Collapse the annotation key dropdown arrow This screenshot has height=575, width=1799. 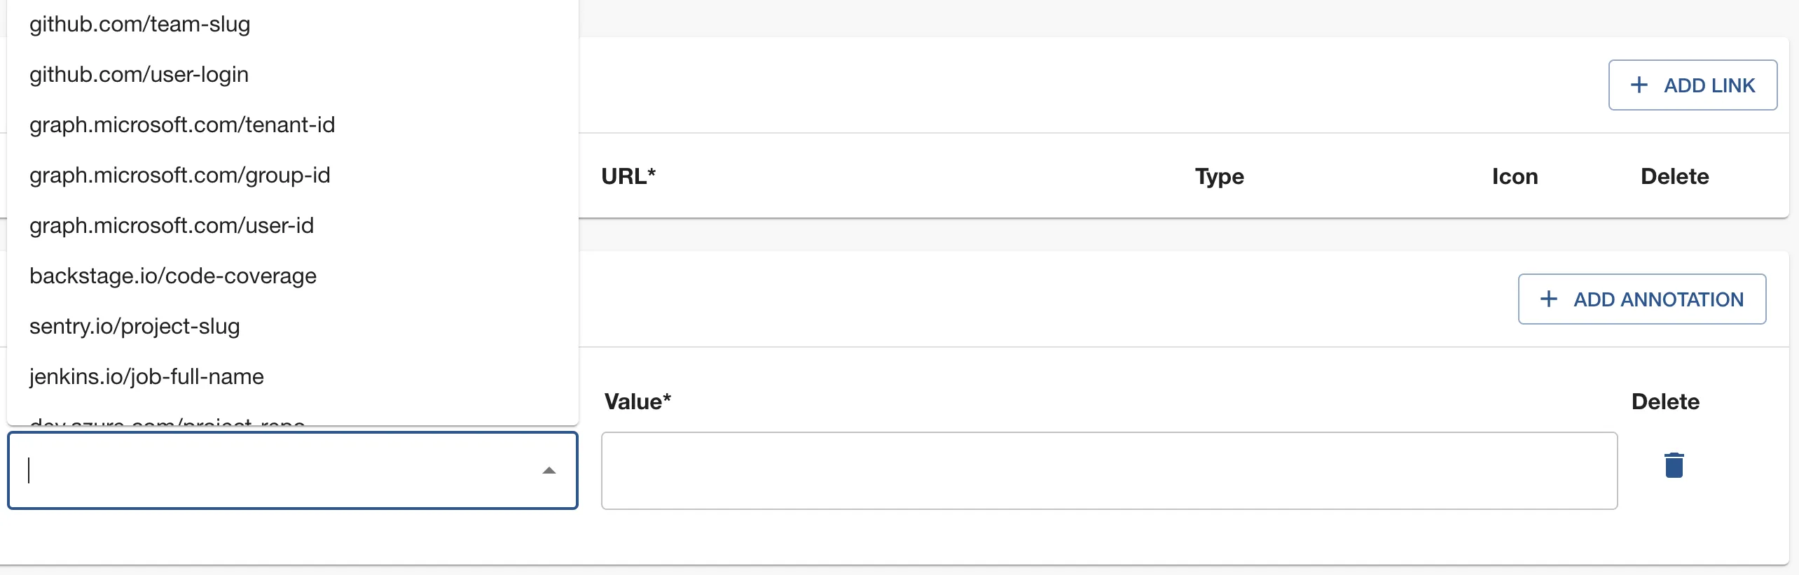pyautogui.click(x=549, y=471)
